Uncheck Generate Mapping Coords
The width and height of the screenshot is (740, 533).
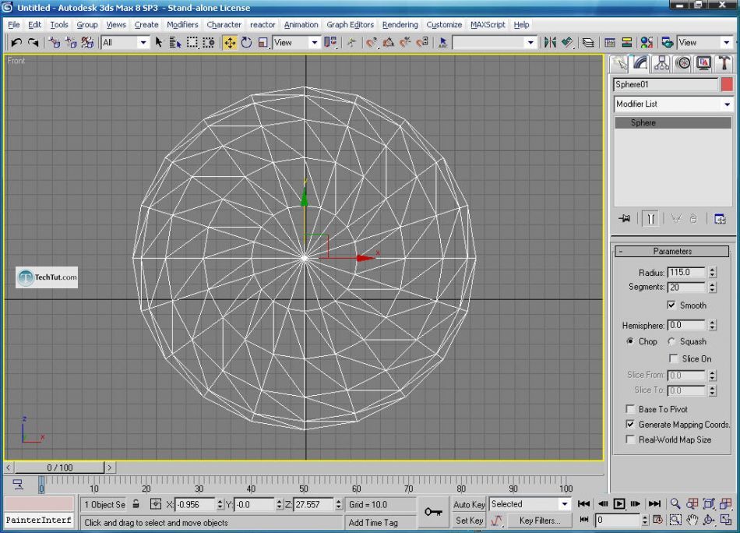(630, 424)
